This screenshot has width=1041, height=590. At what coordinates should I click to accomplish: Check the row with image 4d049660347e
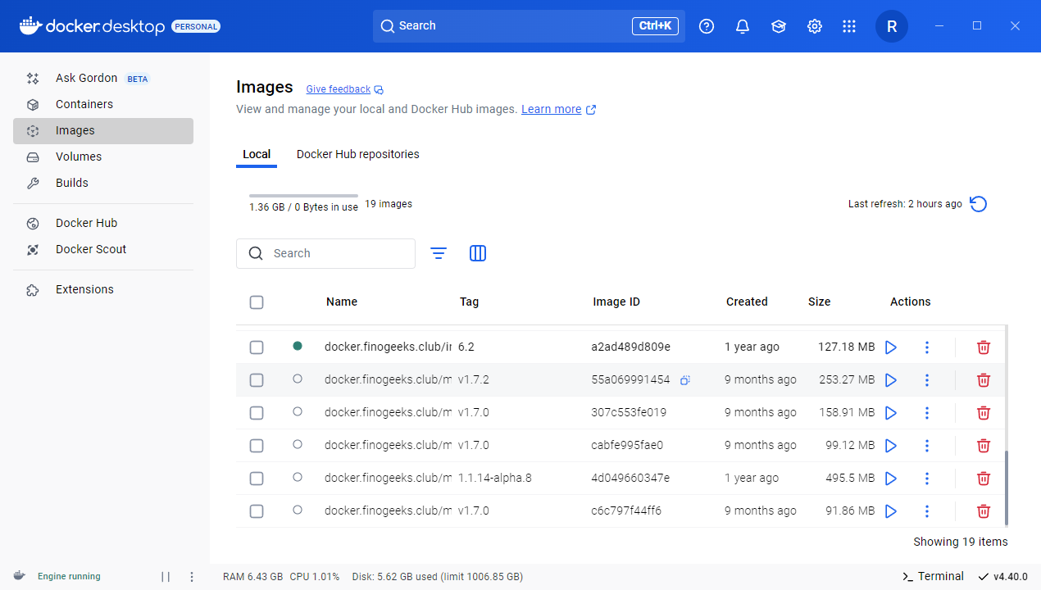click(257, 479)
